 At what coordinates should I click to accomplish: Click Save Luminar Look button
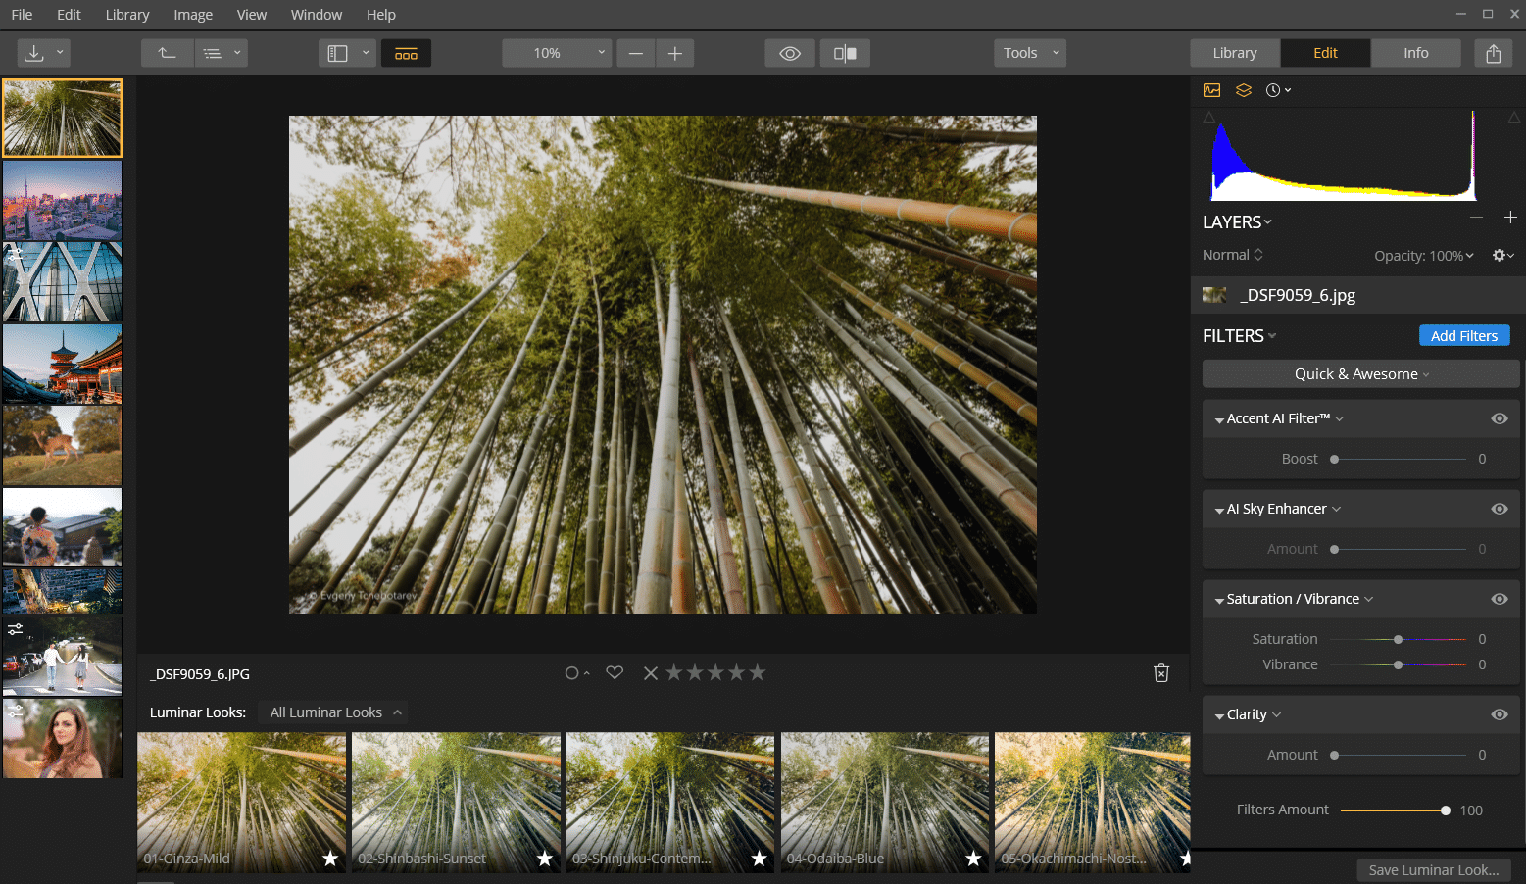pos(1433,869)
